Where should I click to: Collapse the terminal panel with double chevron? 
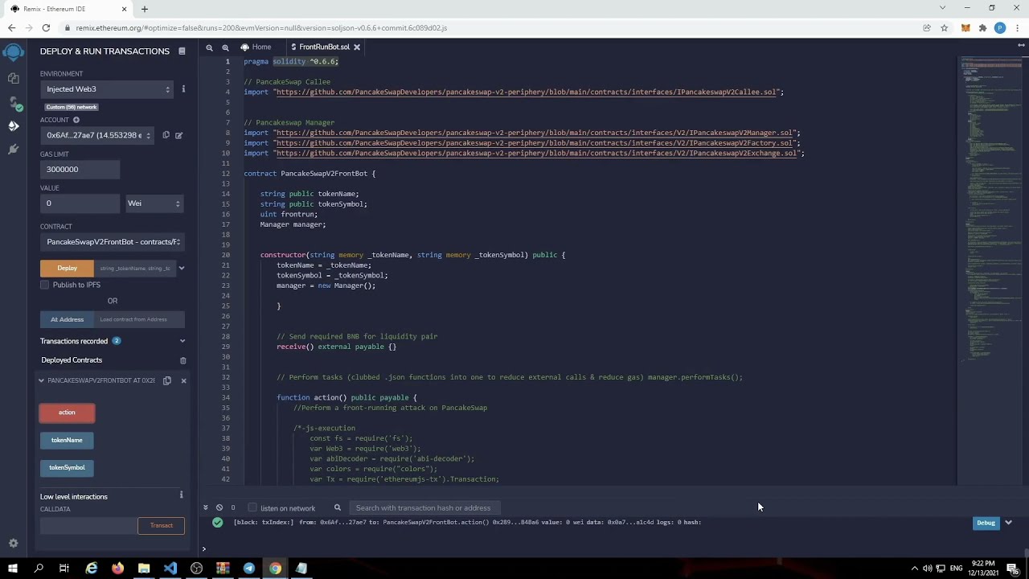click(x=206, y=507)
